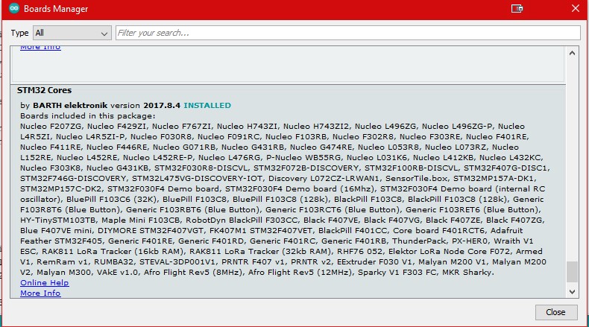
Task: Click the scrollbar down arrow
Action: point(572,292)
